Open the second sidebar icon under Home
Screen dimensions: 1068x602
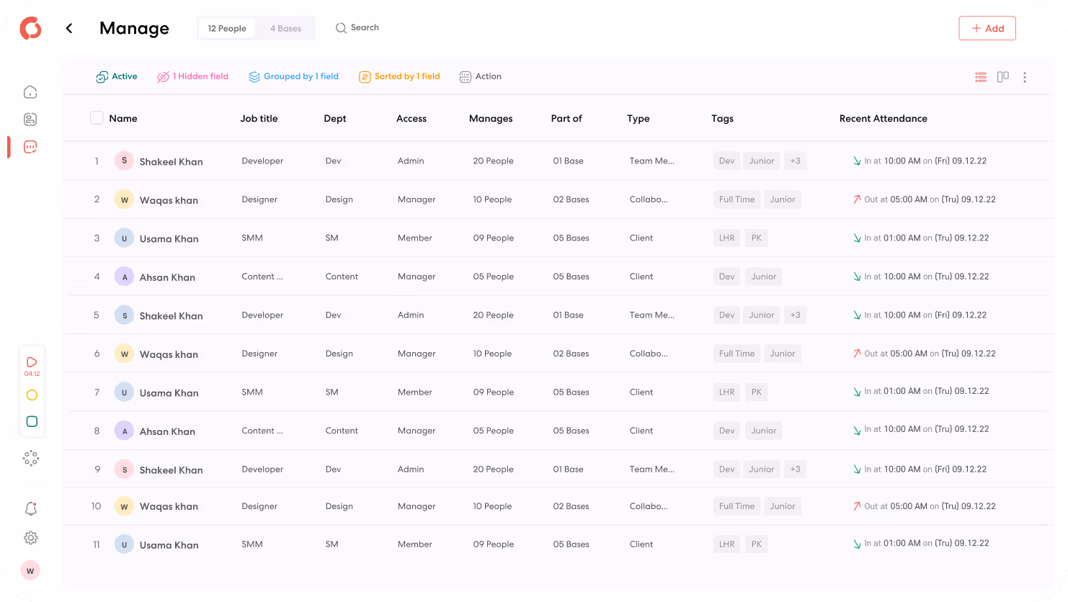pyautogui.click(x=30, y=120)
